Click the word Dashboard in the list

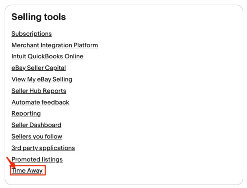click(x=46, y=125)
